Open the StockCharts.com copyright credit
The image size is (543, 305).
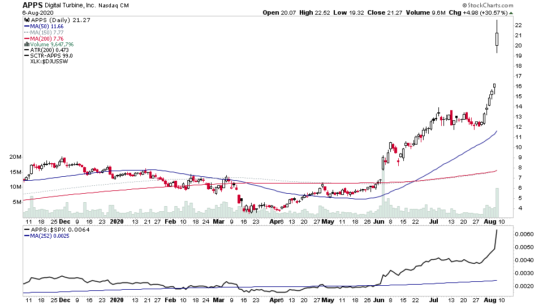coord(488,5)
